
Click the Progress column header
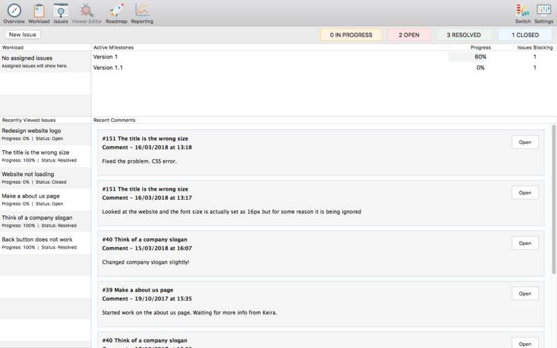[x=480, y=47]
